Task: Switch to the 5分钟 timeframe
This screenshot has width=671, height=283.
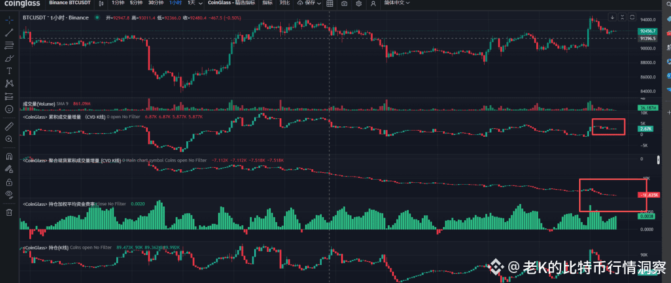Action: click(137, 2)
